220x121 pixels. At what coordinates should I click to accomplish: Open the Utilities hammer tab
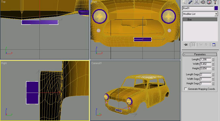(x=215, y=2)
